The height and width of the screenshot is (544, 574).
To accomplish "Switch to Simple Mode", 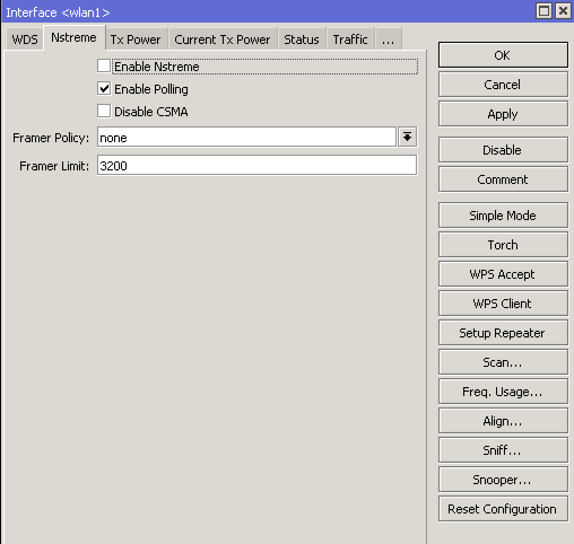I will click(503, 216).
